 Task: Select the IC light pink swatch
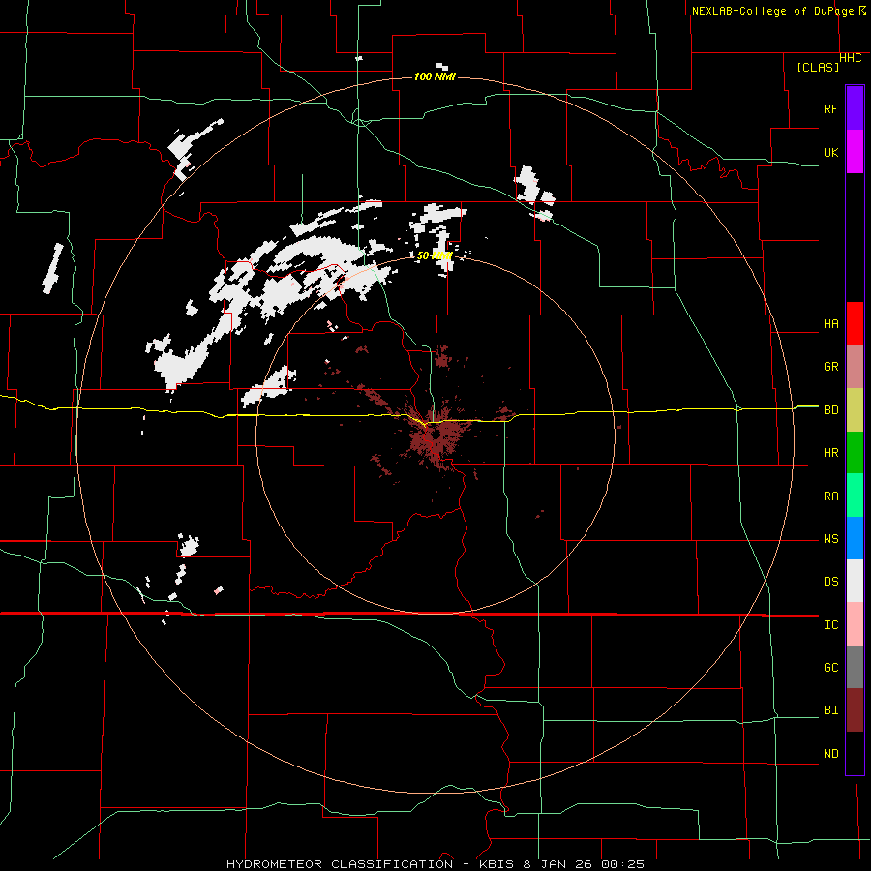[x=855, y=624]
